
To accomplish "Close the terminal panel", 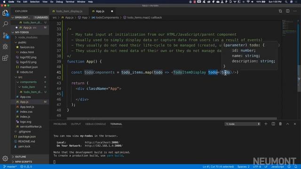I will click(x=295, y=124).
